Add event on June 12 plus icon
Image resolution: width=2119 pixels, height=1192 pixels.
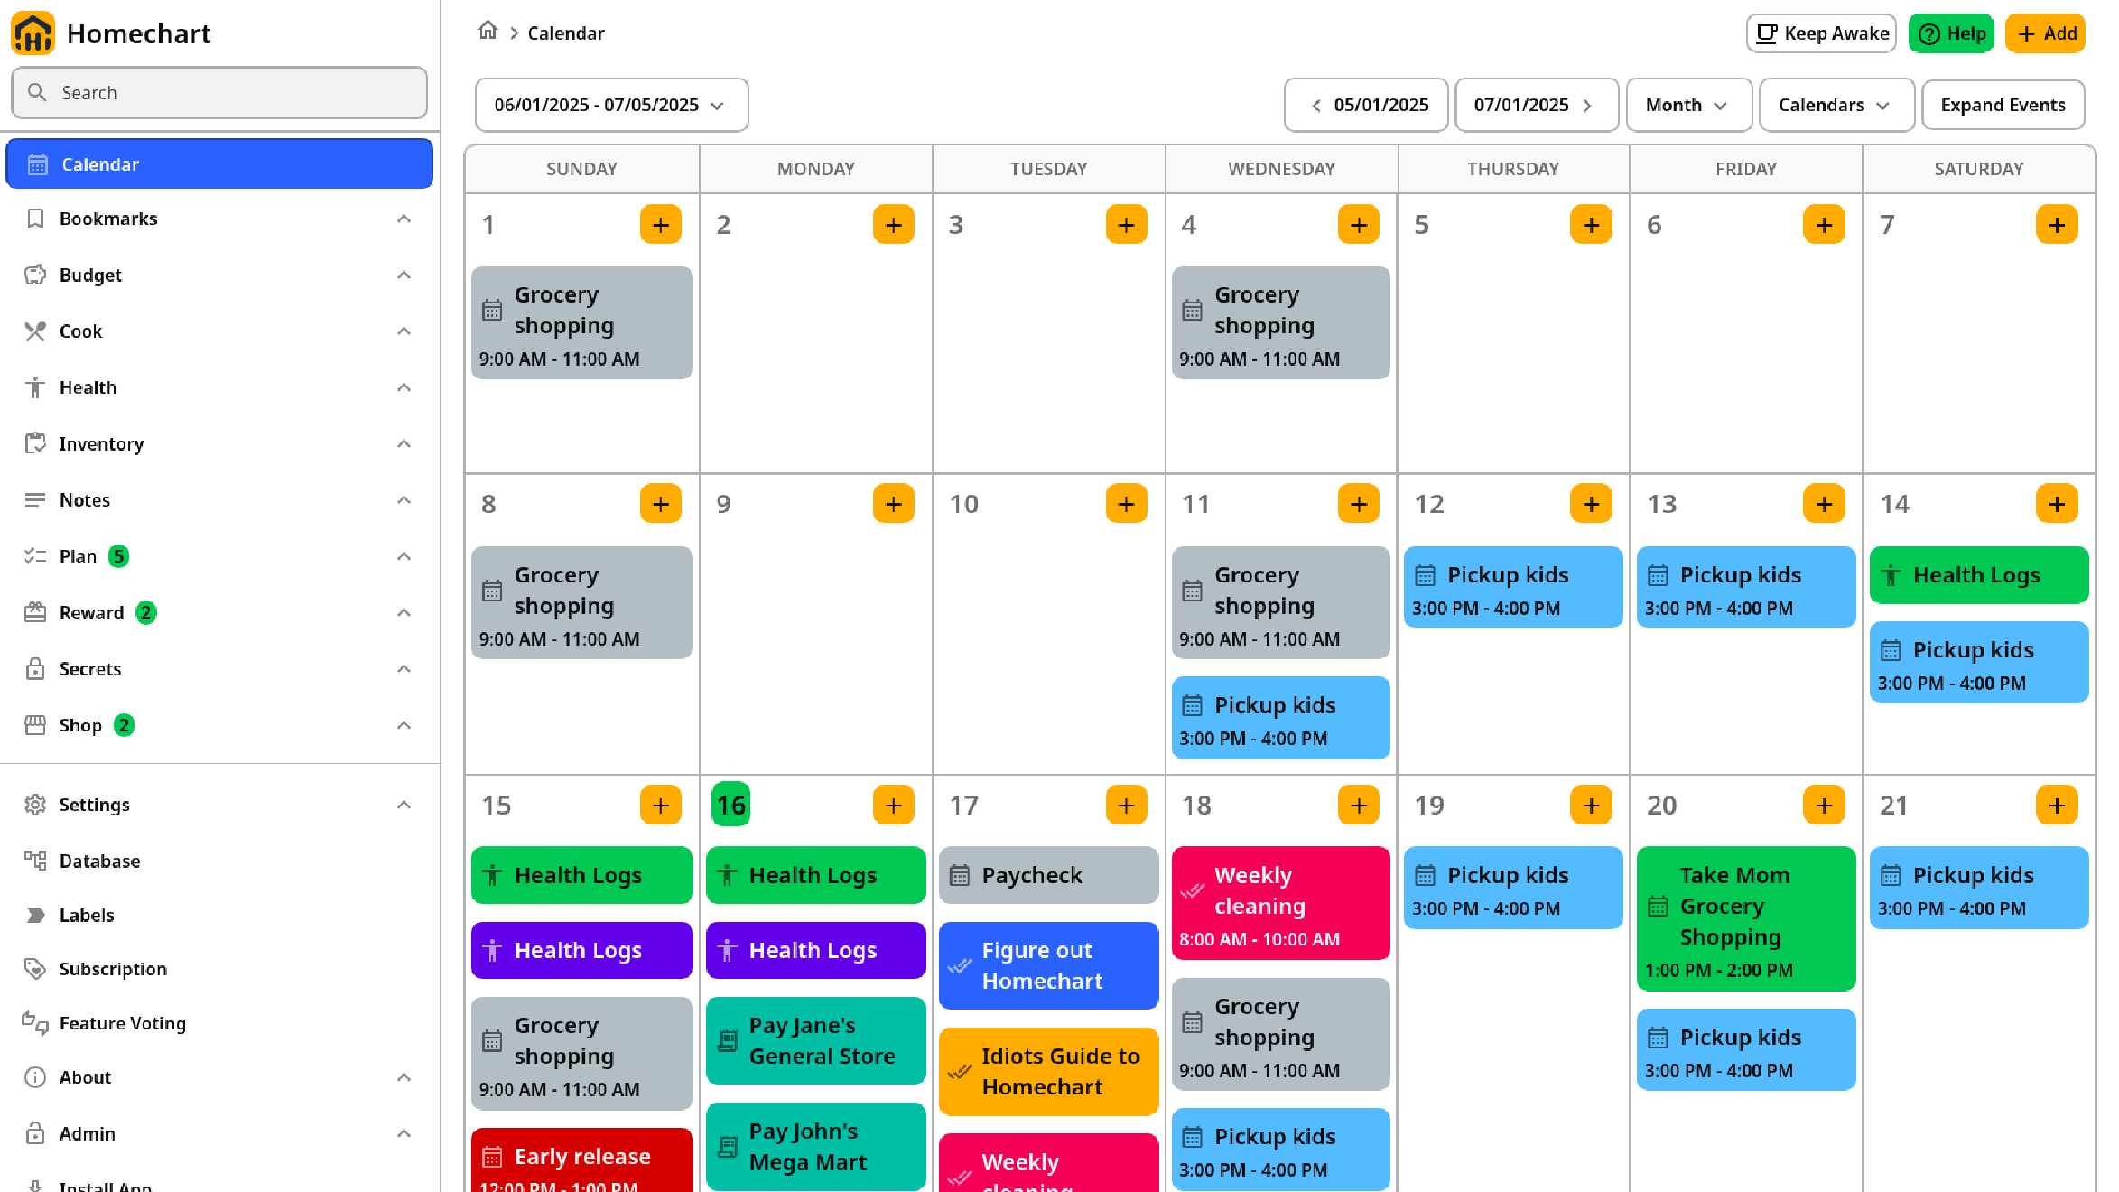[1591, 504]
